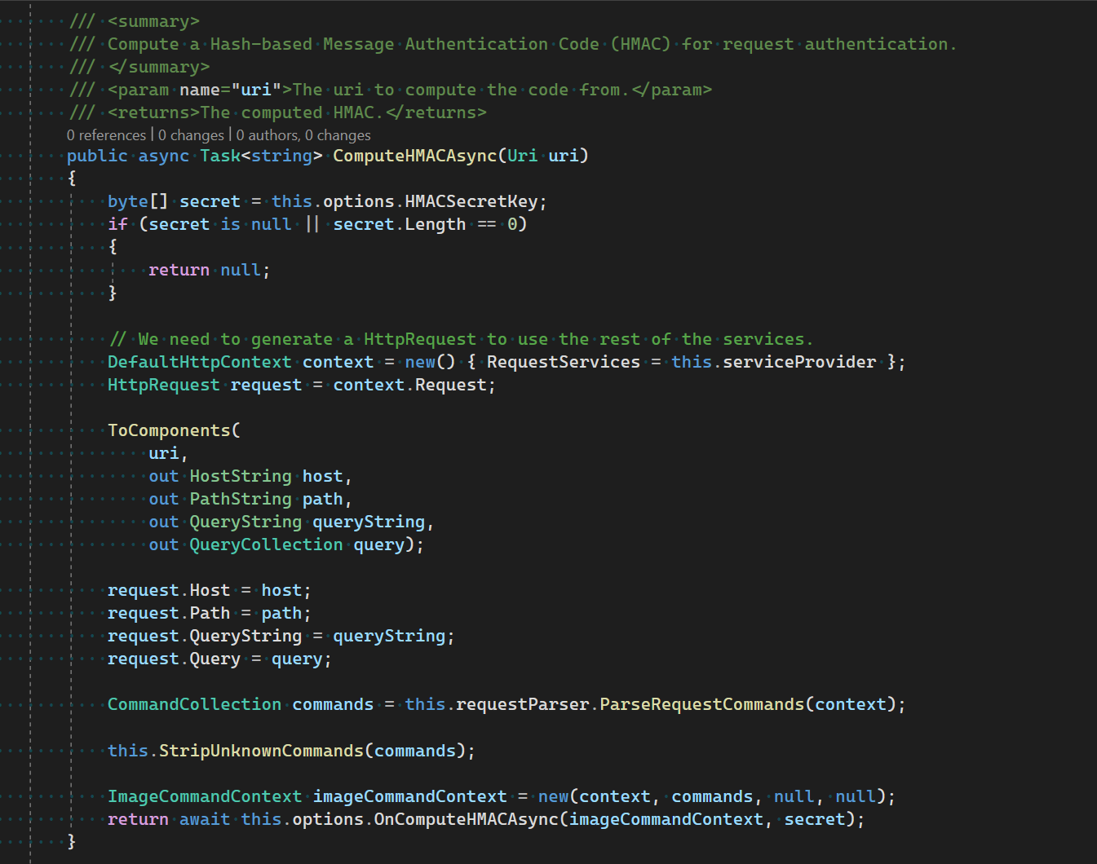Image resolution: width=1097 pixels, height=864 pixels.
Task: Click the QueryCollection out parameter
Action: [x=266, y=544]
